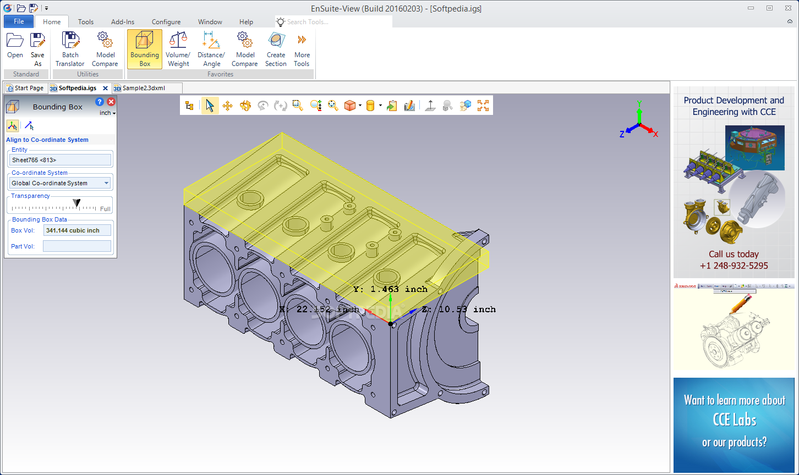The width and height of the screenshot is (799, 475).
Task: Choose the Select arrow tool in viewport toolbar
Action: point(210,106)
